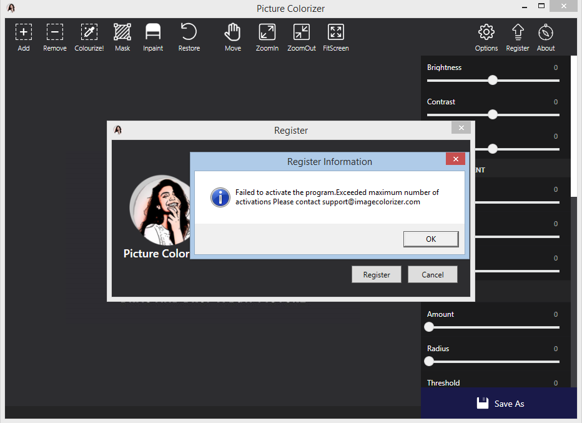Click the ZoomOut tool
Screen dimensions: 582x423
pyautogui.click(x=302, y=37)
